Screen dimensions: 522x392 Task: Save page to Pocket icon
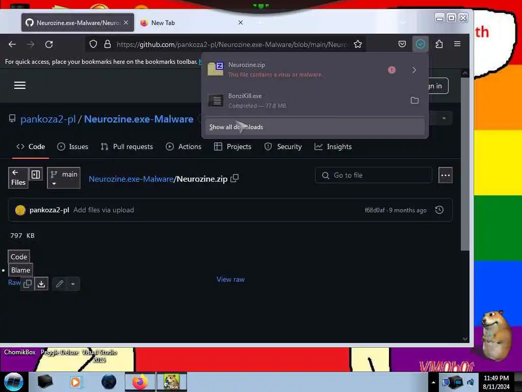point(402,44)
